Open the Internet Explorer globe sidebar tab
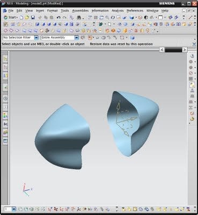 pos(5,87)
